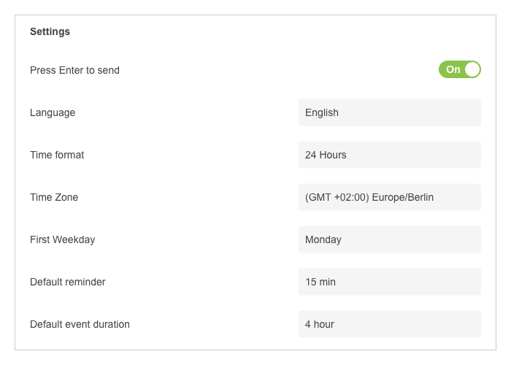Expand the Time Zone selector
This screenshot has height=365, width=511.
click(x=389, y=197)
